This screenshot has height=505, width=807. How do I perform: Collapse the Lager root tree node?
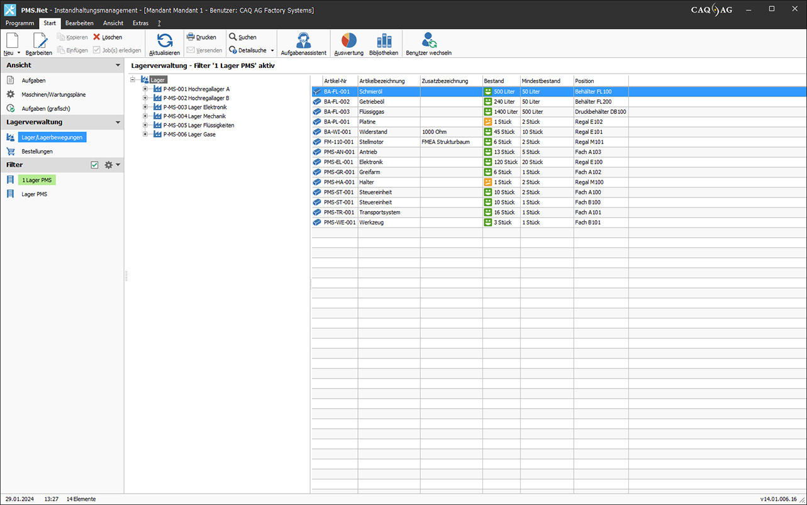tap(133, 80)
